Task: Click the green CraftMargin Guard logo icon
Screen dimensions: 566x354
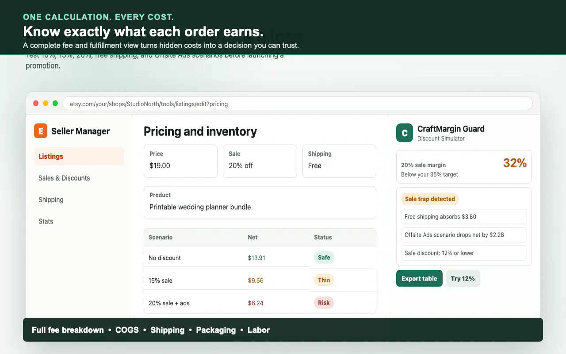Action: [405, 133]
